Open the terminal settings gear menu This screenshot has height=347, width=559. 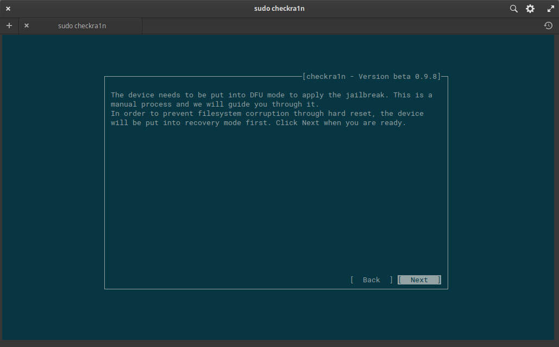(530, 9)
